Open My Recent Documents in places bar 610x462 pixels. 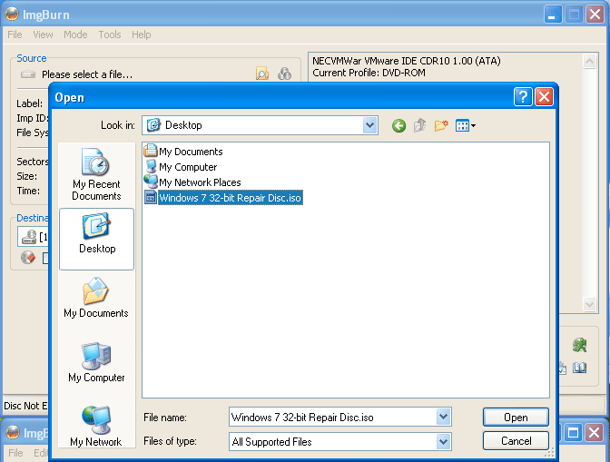96,174
